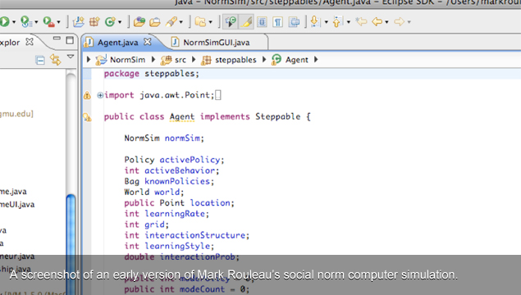This screenshot has height=295, width=521.
Task: Expand the folded import section
Action: pyautogui.click(x=100, y=96)
